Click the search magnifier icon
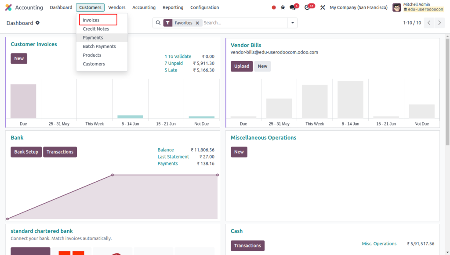 click(x=158, y=22)
